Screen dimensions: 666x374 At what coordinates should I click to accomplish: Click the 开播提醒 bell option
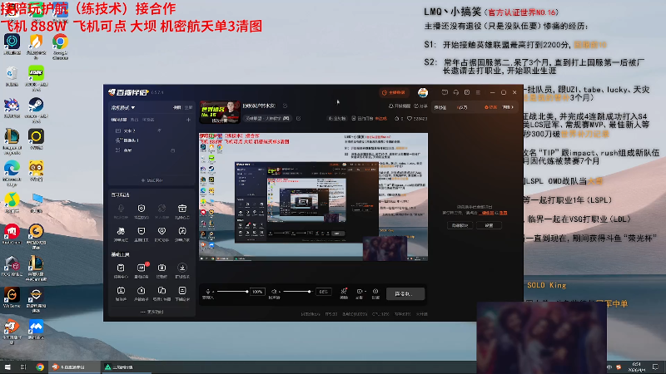(400, 106)
